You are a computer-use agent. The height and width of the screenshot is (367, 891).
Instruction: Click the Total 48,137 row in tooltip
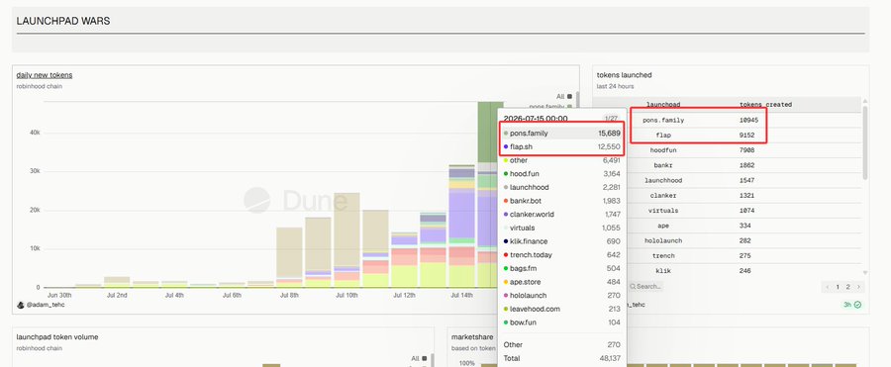(561, 358)
